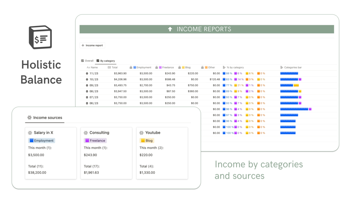Viewport: 363px width, 204px height.
Task: Click the purple Freelance tag on Consulting card
Action: pyautogui.click(x=95, y=140)
